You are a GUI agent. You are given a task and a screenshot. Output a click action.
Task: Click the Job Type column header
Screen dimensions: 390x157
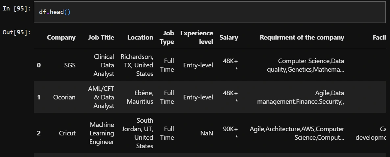(x=168, y=37)
